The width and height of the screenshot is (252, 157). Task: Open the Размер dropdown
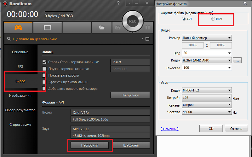point(207,38)
